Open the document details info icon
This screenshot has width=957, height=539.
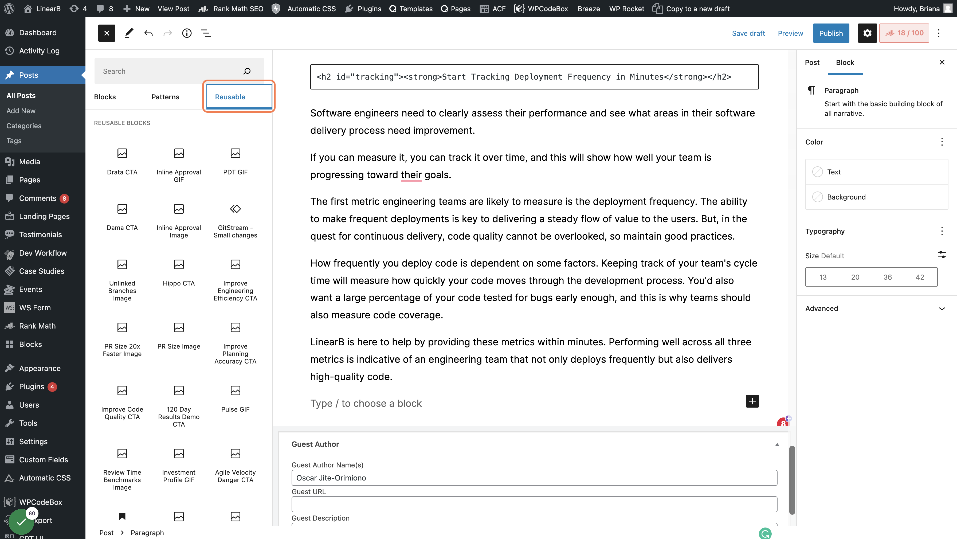coord(187,33)
